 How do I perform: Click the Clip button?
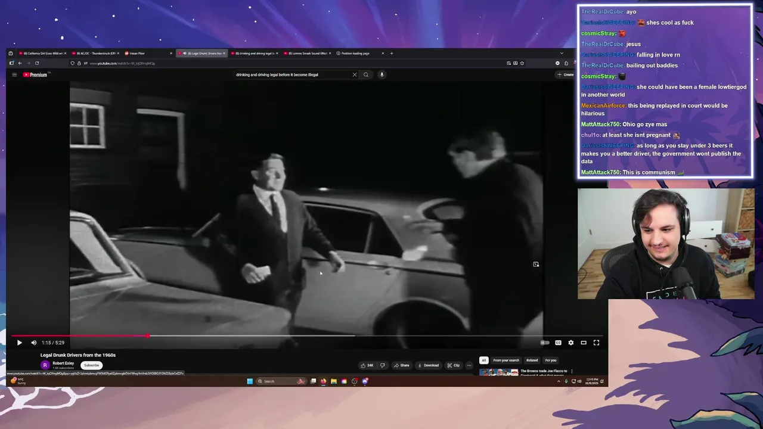point(454,365)
